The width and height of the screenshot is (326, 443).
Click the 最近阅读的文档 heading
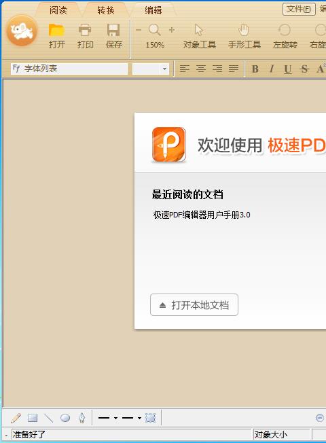pyautogui.click(x=187, y=194)
